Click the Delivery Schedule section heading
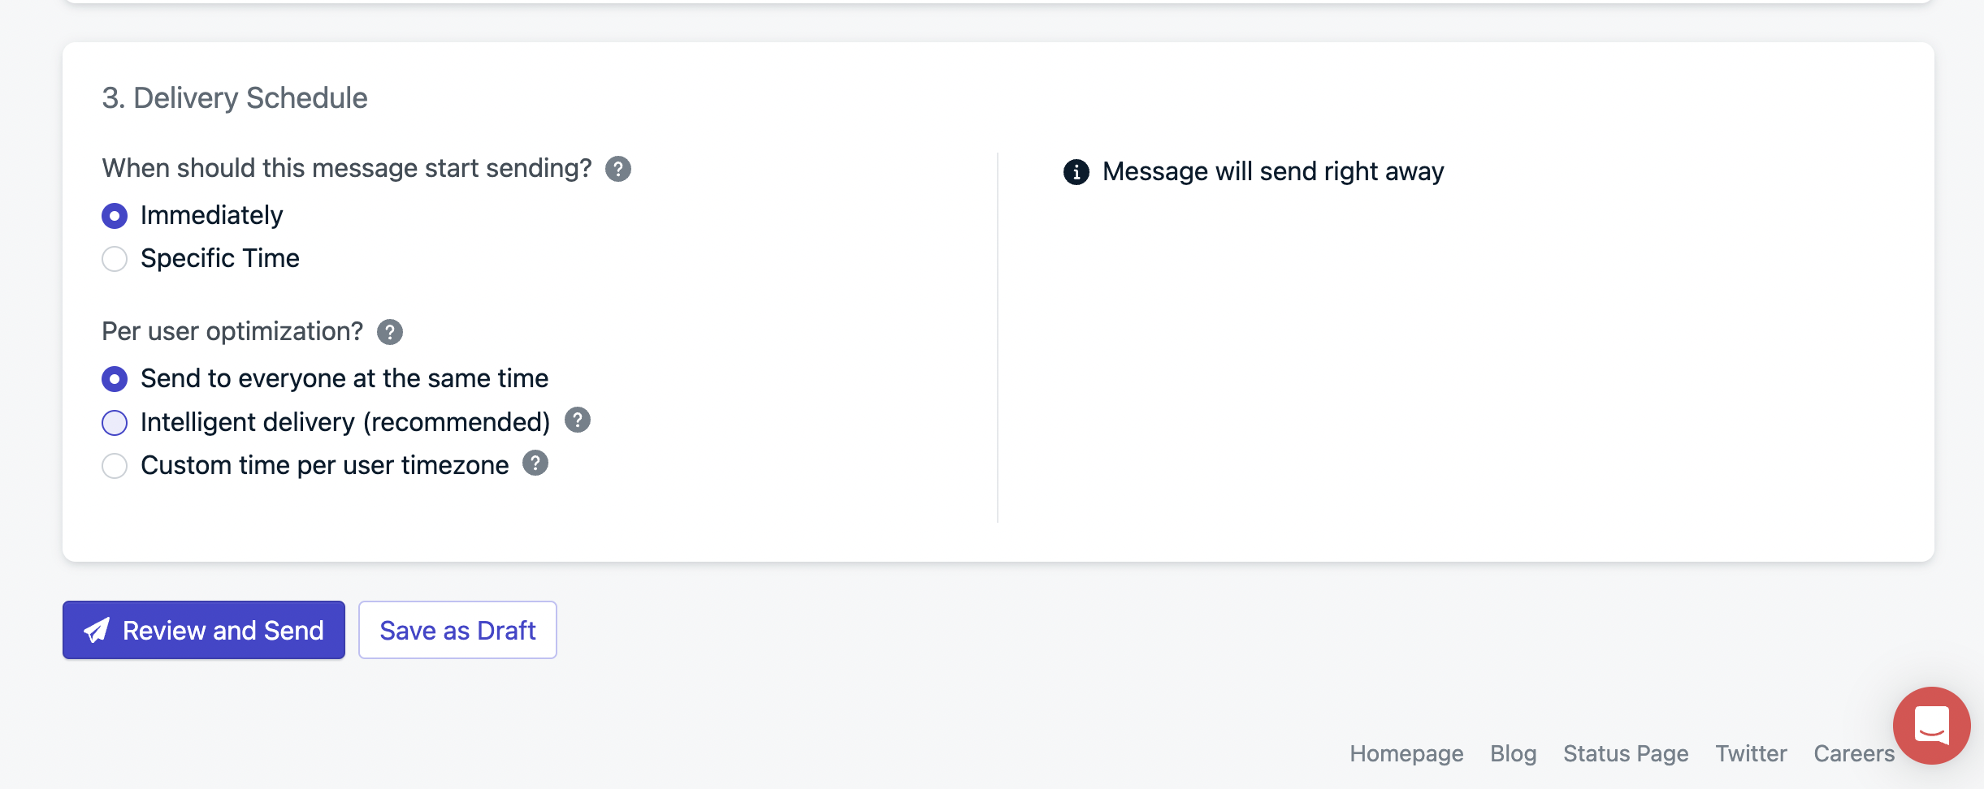Image resolution: width=1984 pixels, height=789 pixels. point(235,98)
